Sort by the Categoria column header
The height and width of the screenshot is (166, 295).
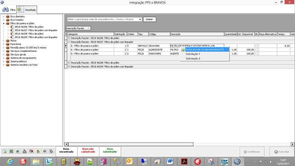click(90, 34)
